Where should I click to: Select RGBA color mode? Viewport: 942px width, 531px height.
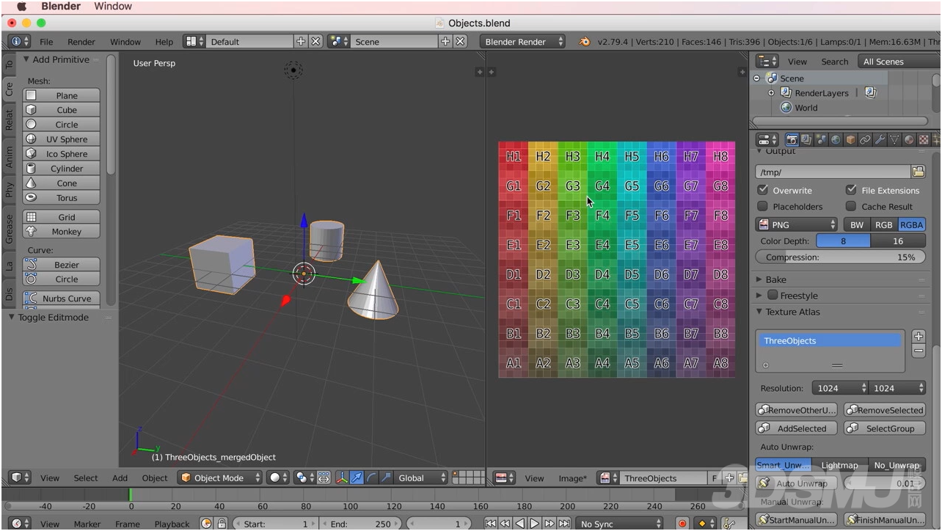click(x=911, y=224)
